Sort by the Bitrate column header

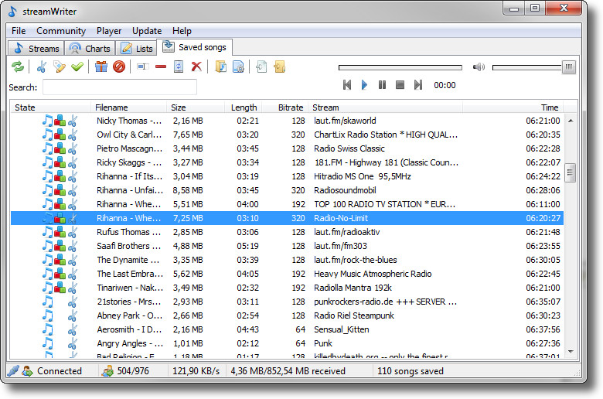point(286,107)
